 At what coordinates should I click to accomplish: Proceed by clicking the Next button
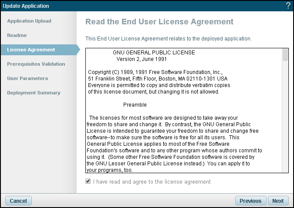(278, 201)
